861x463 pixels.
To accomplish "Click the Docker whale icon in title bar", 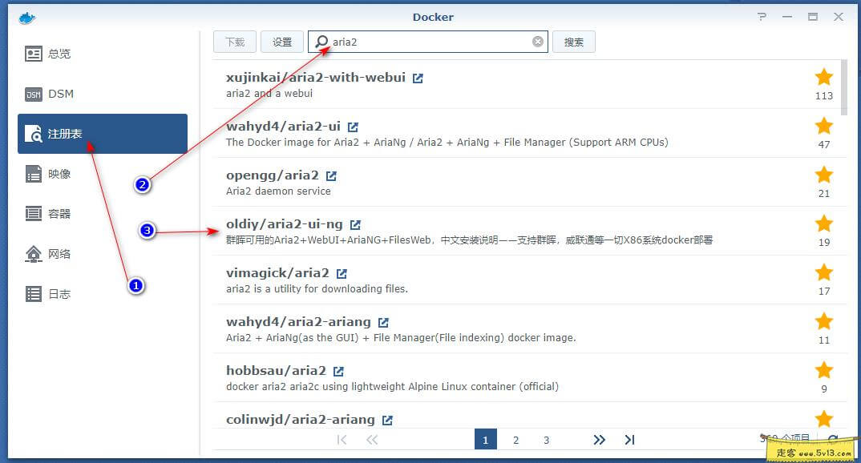I will [26, 16].
